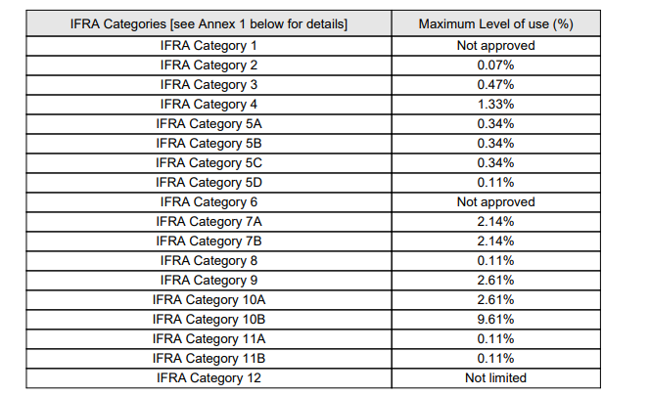The width and height of the screenshot is (650, 396).
Task: Select the IFRA Category 2 cell
Action: click(209, 65)
